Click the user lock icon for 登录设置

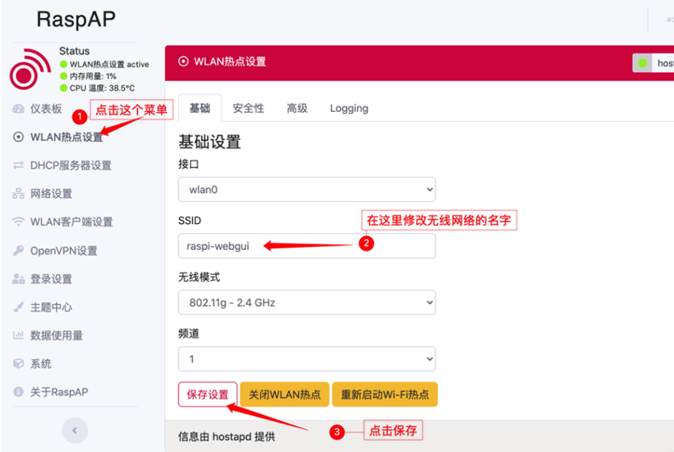18,278
